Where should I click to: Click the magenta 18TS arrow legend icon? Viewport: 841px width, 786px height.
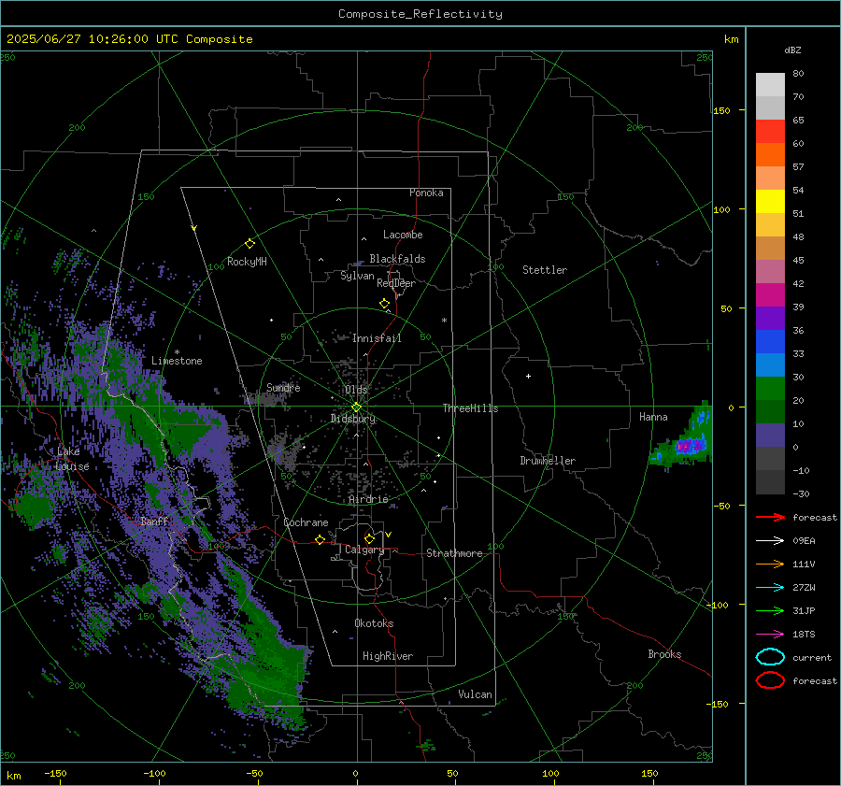[770, 635]
